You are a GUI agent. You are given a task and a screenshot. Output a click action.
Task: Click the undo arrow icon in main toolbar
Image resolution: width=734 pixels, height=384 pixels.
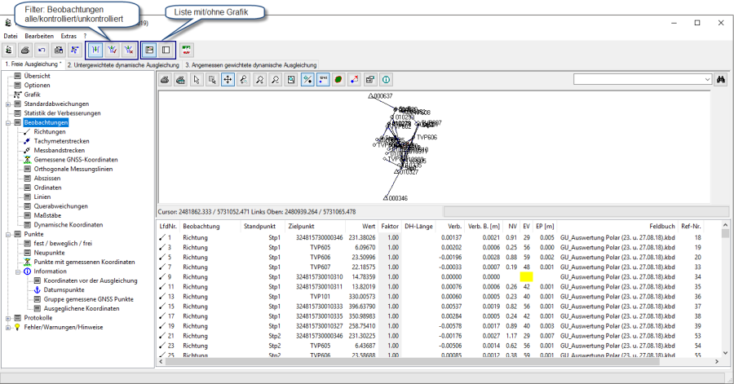[x=41, y=50]
